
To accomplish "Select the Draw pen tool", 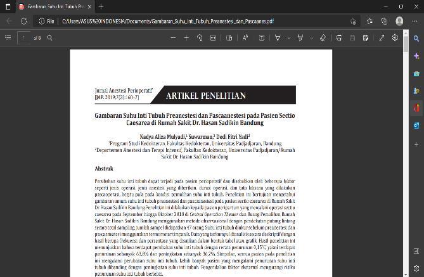I will [x=278, y=38].
